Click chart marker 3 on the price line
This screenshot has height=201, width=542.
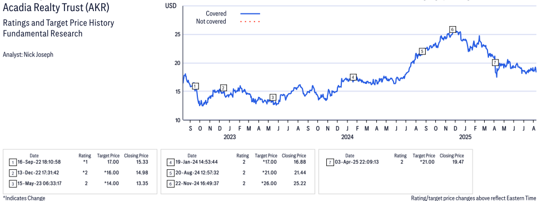pos(273,97)
